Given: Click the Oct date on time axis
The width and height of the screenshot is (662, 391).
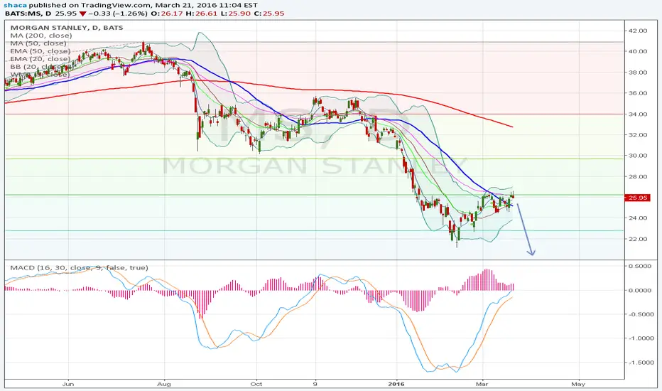Looking at the screenshot, I should [x=256, y=384].
